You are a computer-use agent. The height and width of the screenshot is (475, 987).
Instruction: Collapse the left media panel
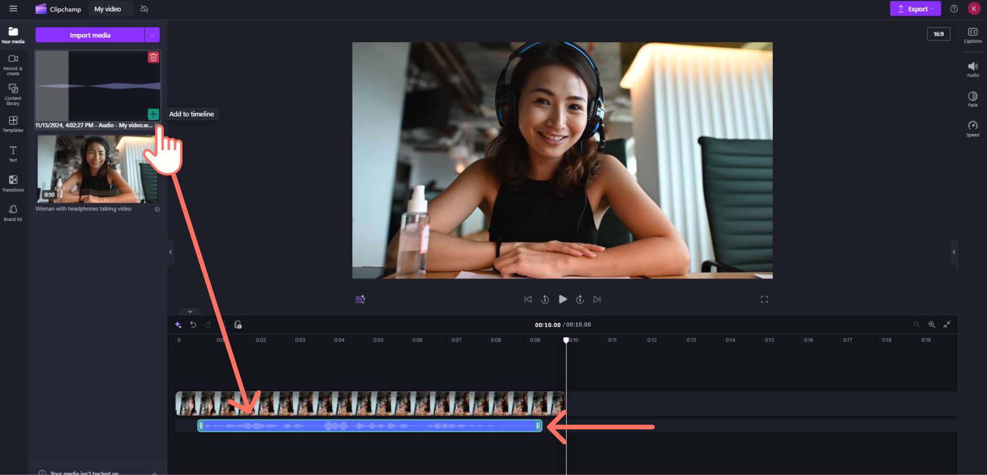pyautogui.click(x=171, y=252)
